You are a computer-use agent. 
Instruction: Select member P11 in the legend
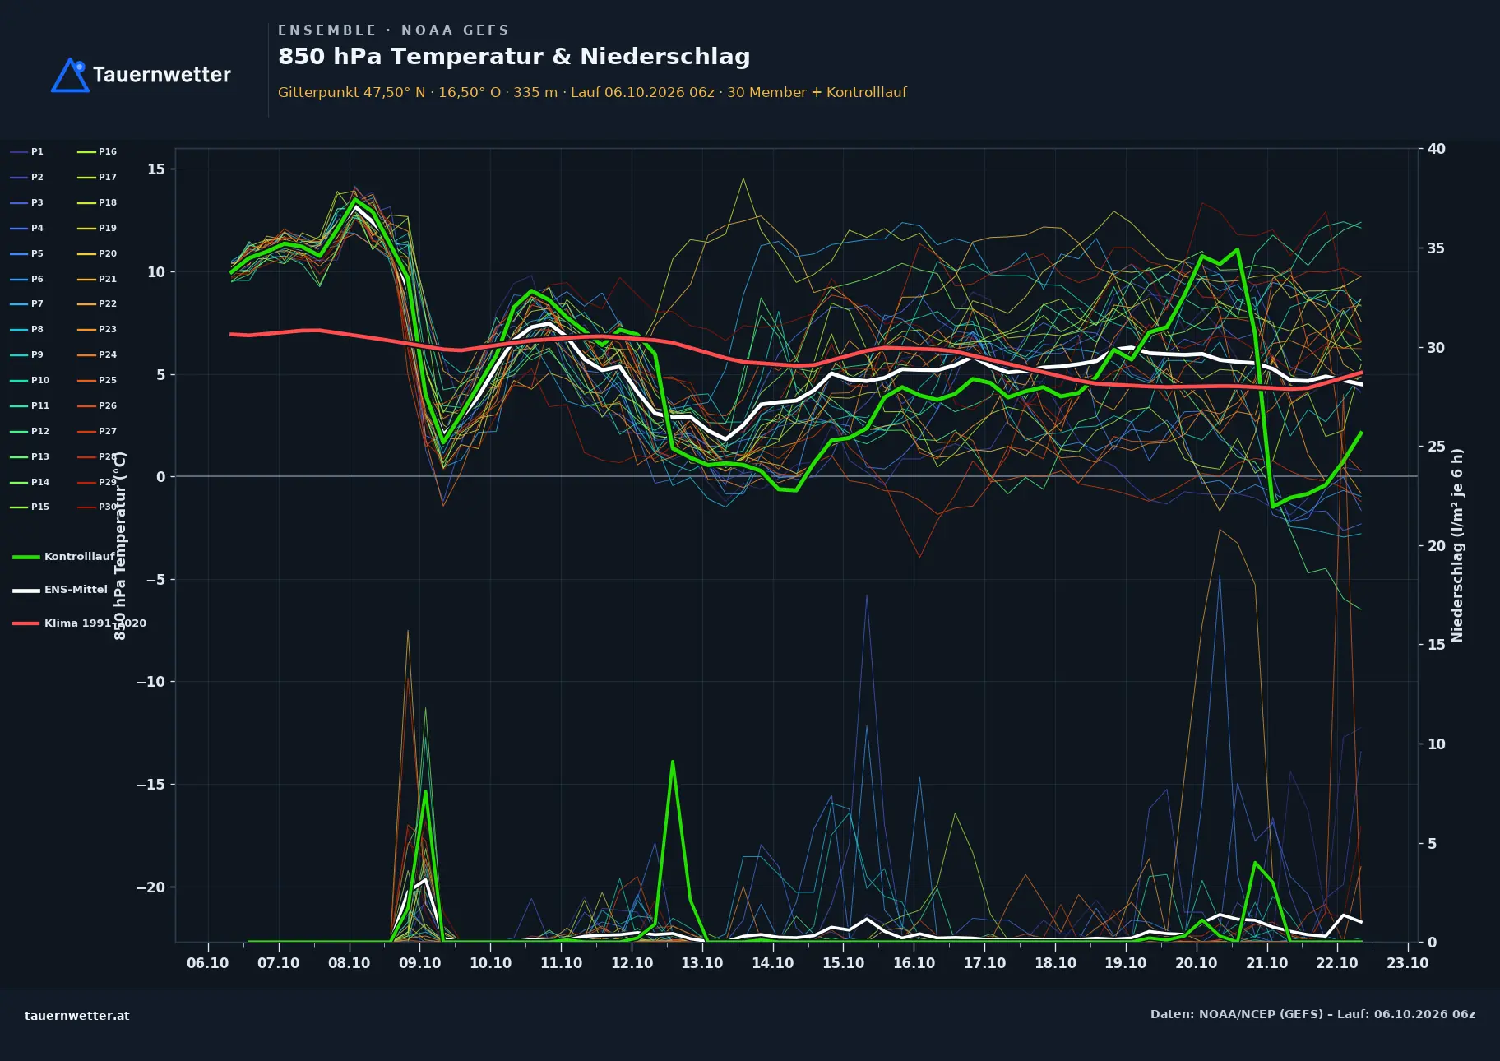[x=30, y=405]
